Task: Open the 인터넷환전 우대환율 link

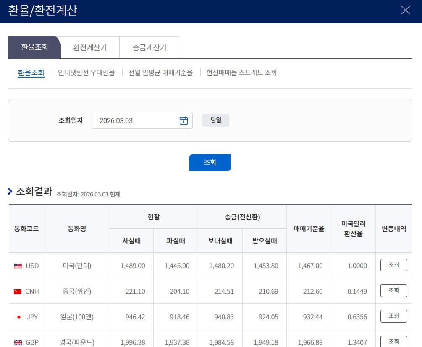Action: (86, 73)
